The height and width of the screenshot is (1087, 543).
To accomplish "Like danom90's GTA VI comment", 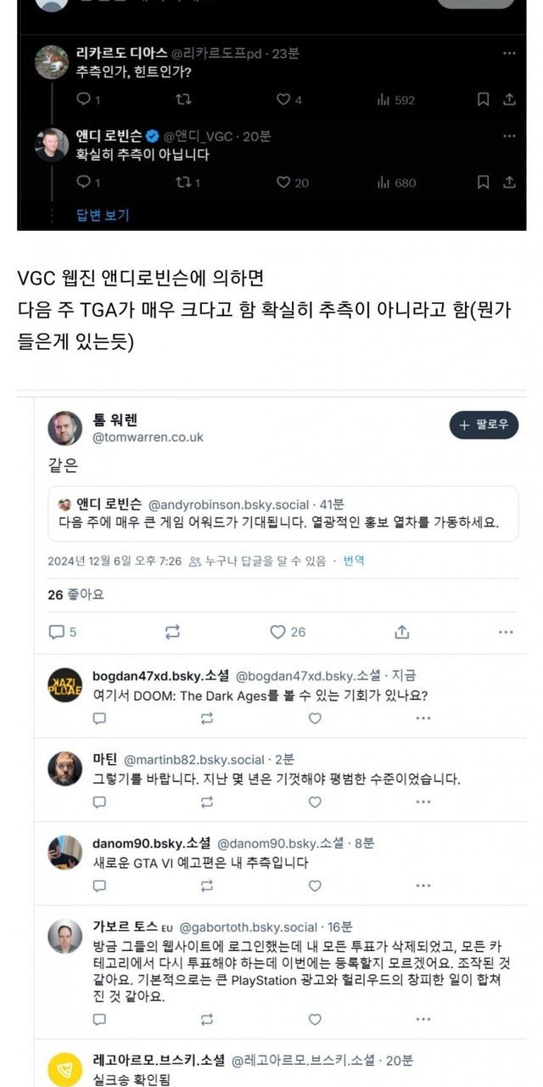I will click(x=315, y=886).
